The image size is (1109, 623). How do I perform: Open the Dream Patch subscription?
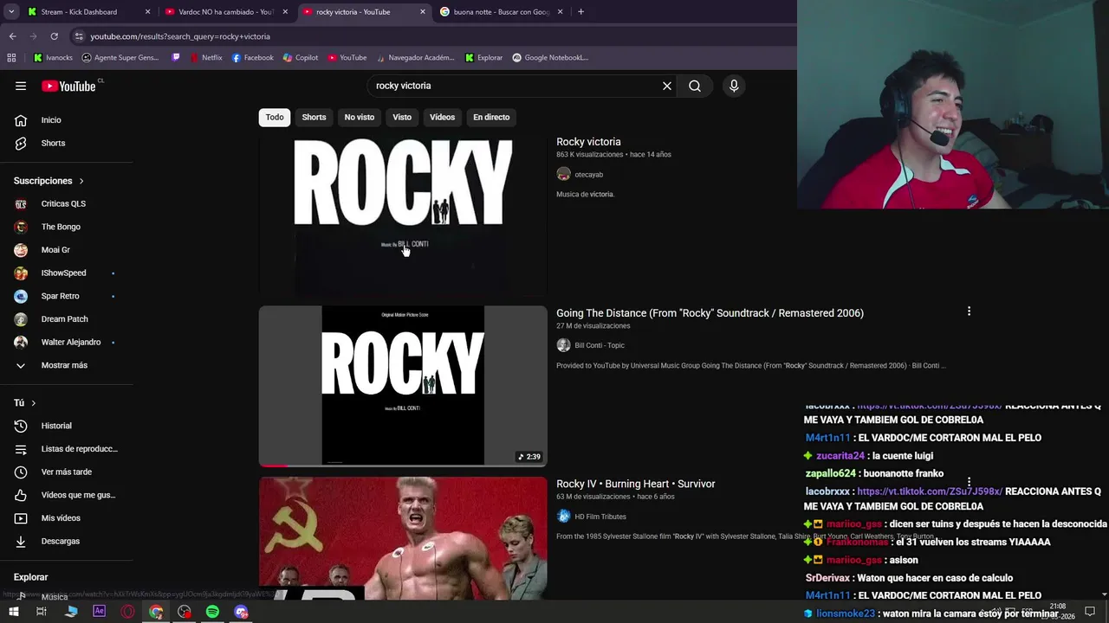click(x=66, y=318)
